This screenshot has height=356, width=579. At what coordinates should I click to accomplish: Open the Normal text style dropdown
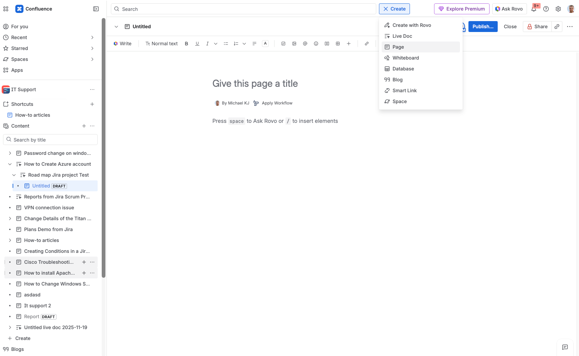click(162, 44)
